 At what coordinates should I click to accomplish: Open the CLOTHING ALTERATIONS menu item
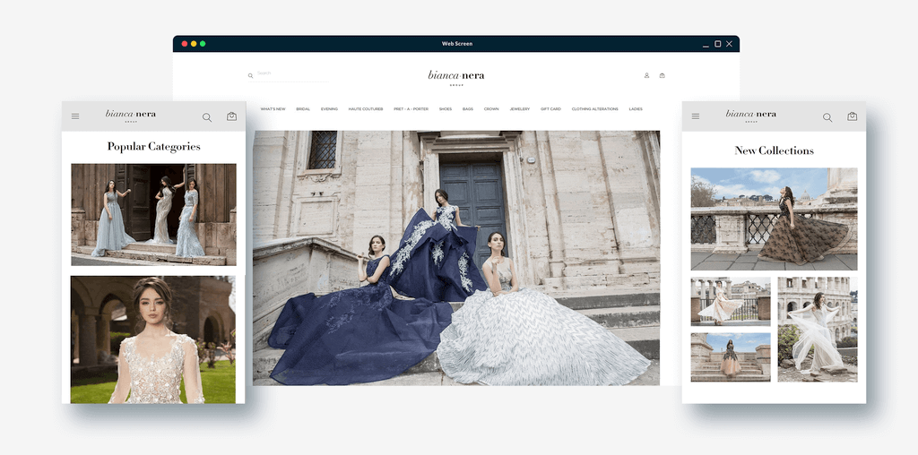[x=595, y=109]
